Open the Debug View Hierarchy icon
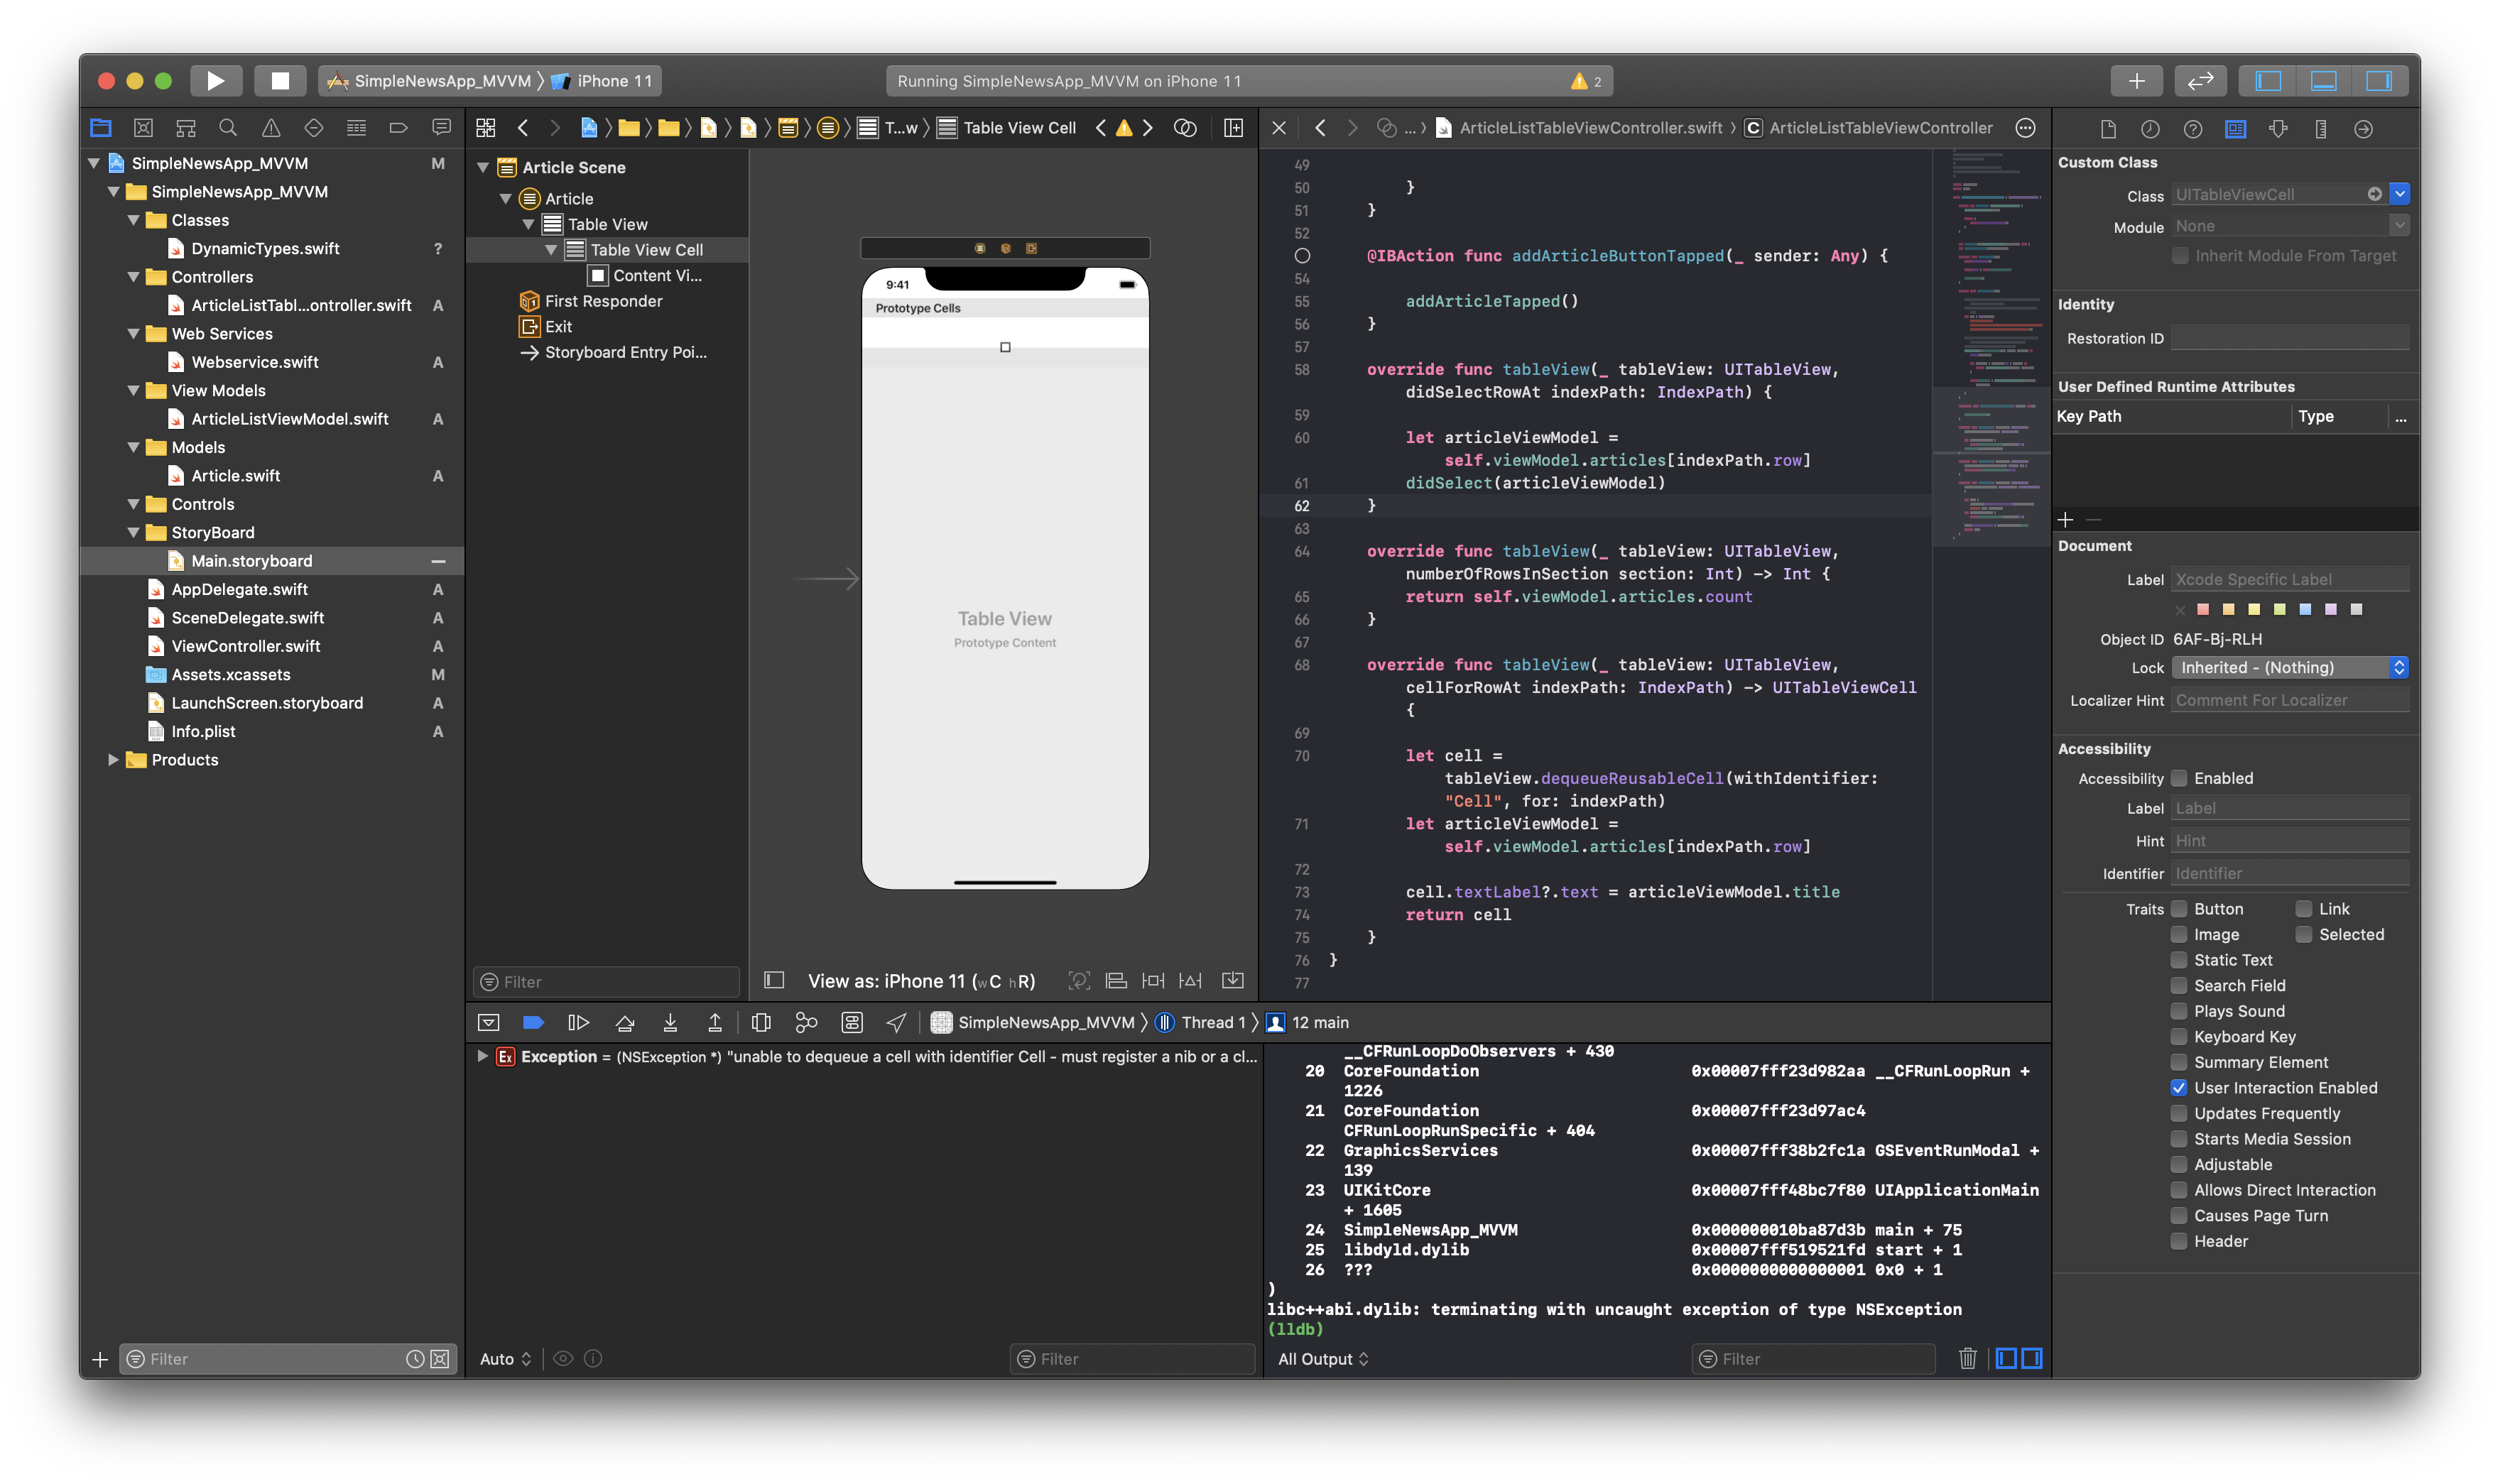This screenshot has width=2500, height=1484. [x=761, y=1022]
